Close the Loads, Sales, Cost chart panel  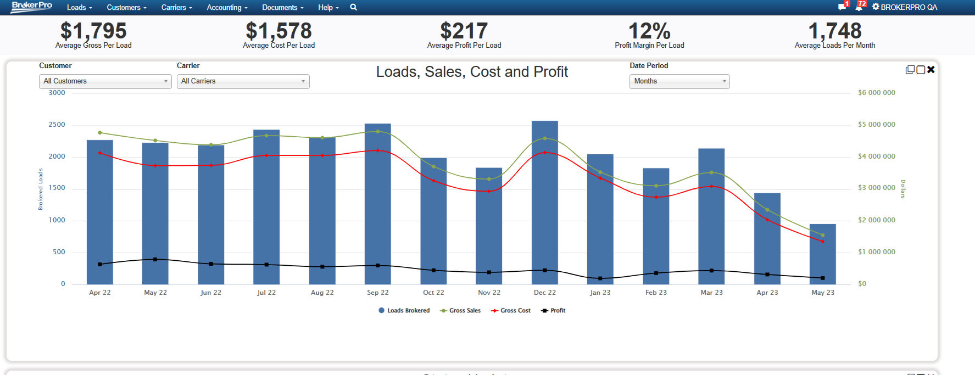931,70
